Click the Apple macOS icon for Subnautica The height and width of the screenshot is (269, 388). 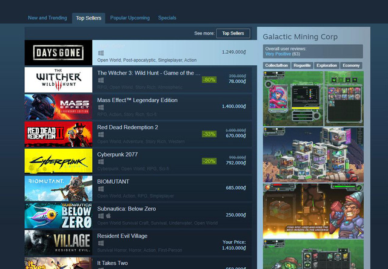(108, 216)
